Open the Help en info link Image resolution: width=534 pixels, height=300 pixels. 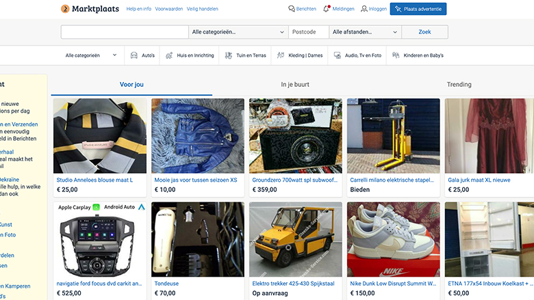click(x=139, y=9)
